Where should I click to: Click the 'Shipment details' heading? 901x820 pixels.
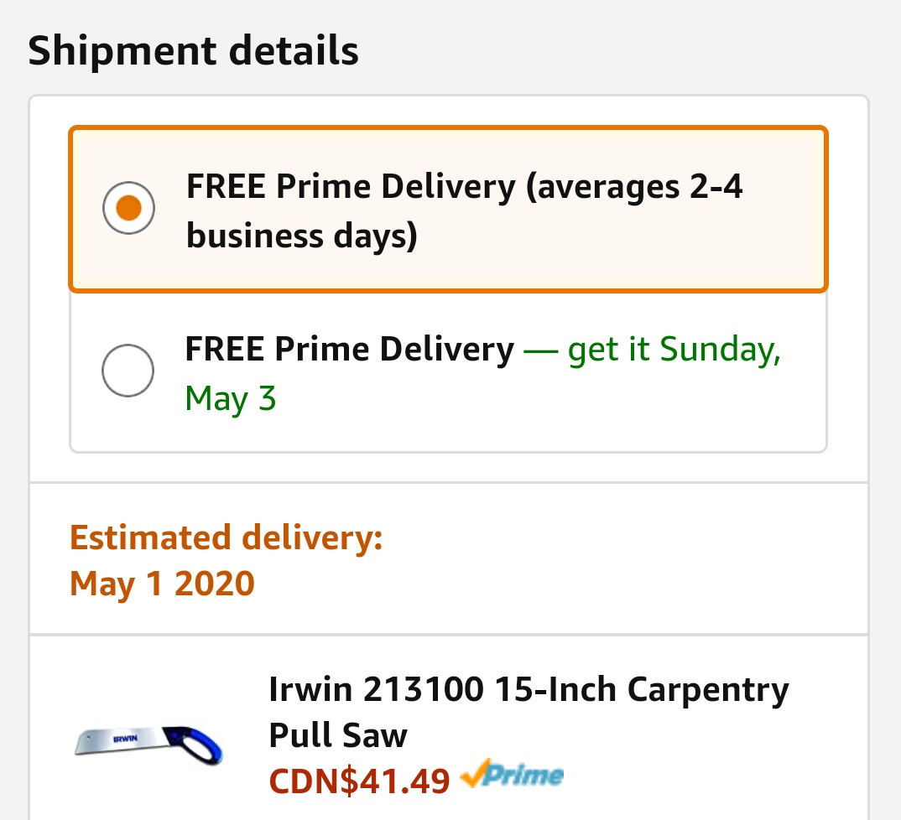tap(193, 51)
